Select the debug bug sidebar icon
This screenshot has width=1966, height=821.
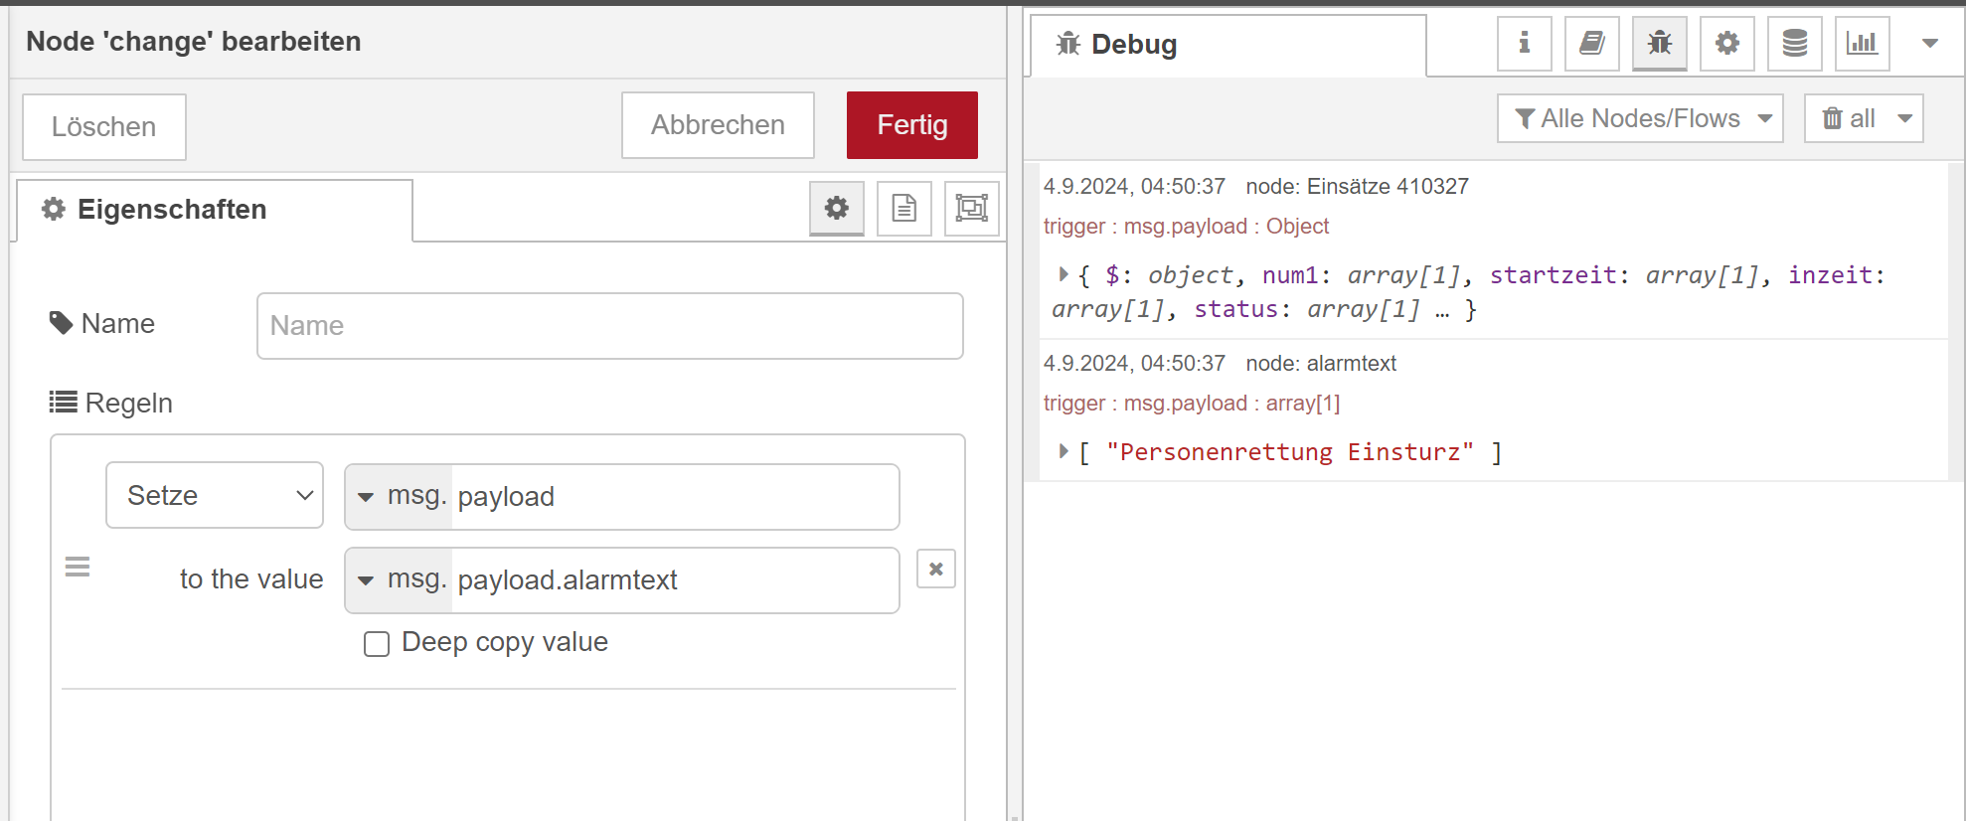click(x=1659, y=44)
